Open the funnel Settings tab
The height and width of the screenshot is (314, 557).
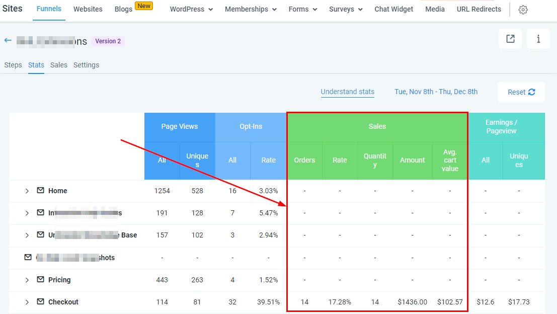pyautogui.click(x=86, y=65)
